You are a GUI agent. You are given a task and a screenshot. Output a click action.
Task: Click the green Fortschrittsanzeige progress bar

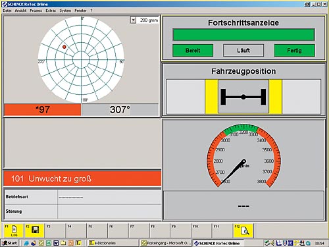point(243,34)
